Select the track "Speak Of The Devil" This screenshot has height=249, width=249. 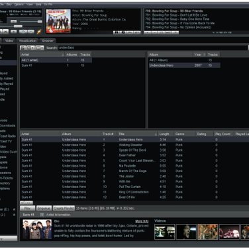(x=134, y=150)
